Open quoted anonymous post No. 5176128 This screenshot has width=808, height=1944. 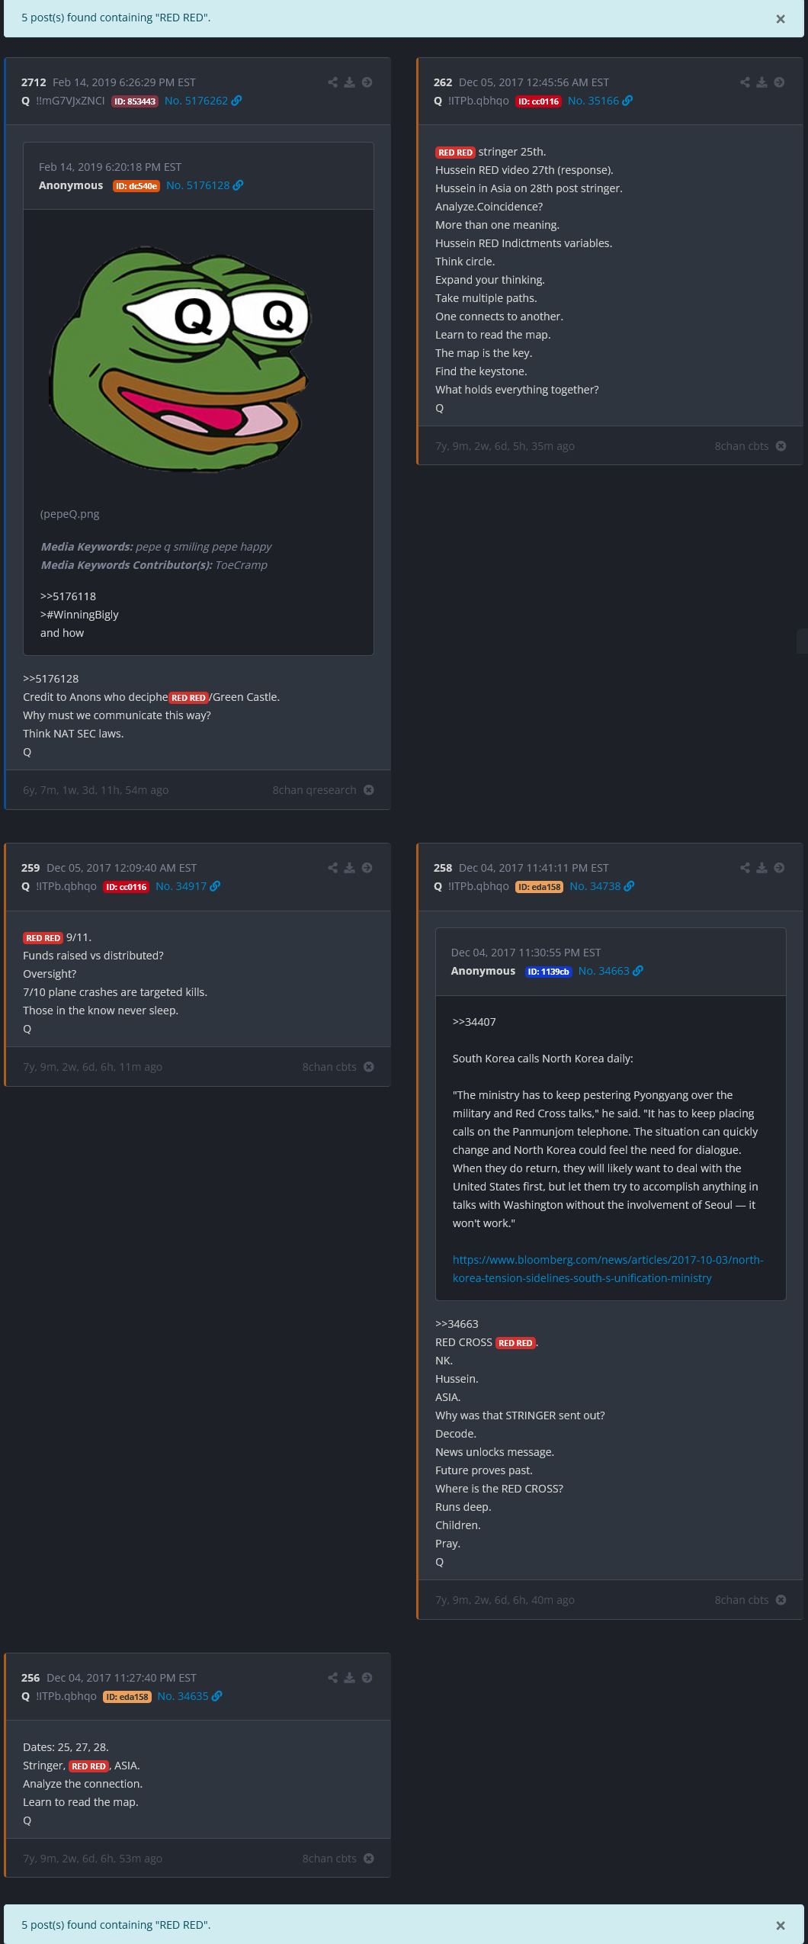click(197, 185)
